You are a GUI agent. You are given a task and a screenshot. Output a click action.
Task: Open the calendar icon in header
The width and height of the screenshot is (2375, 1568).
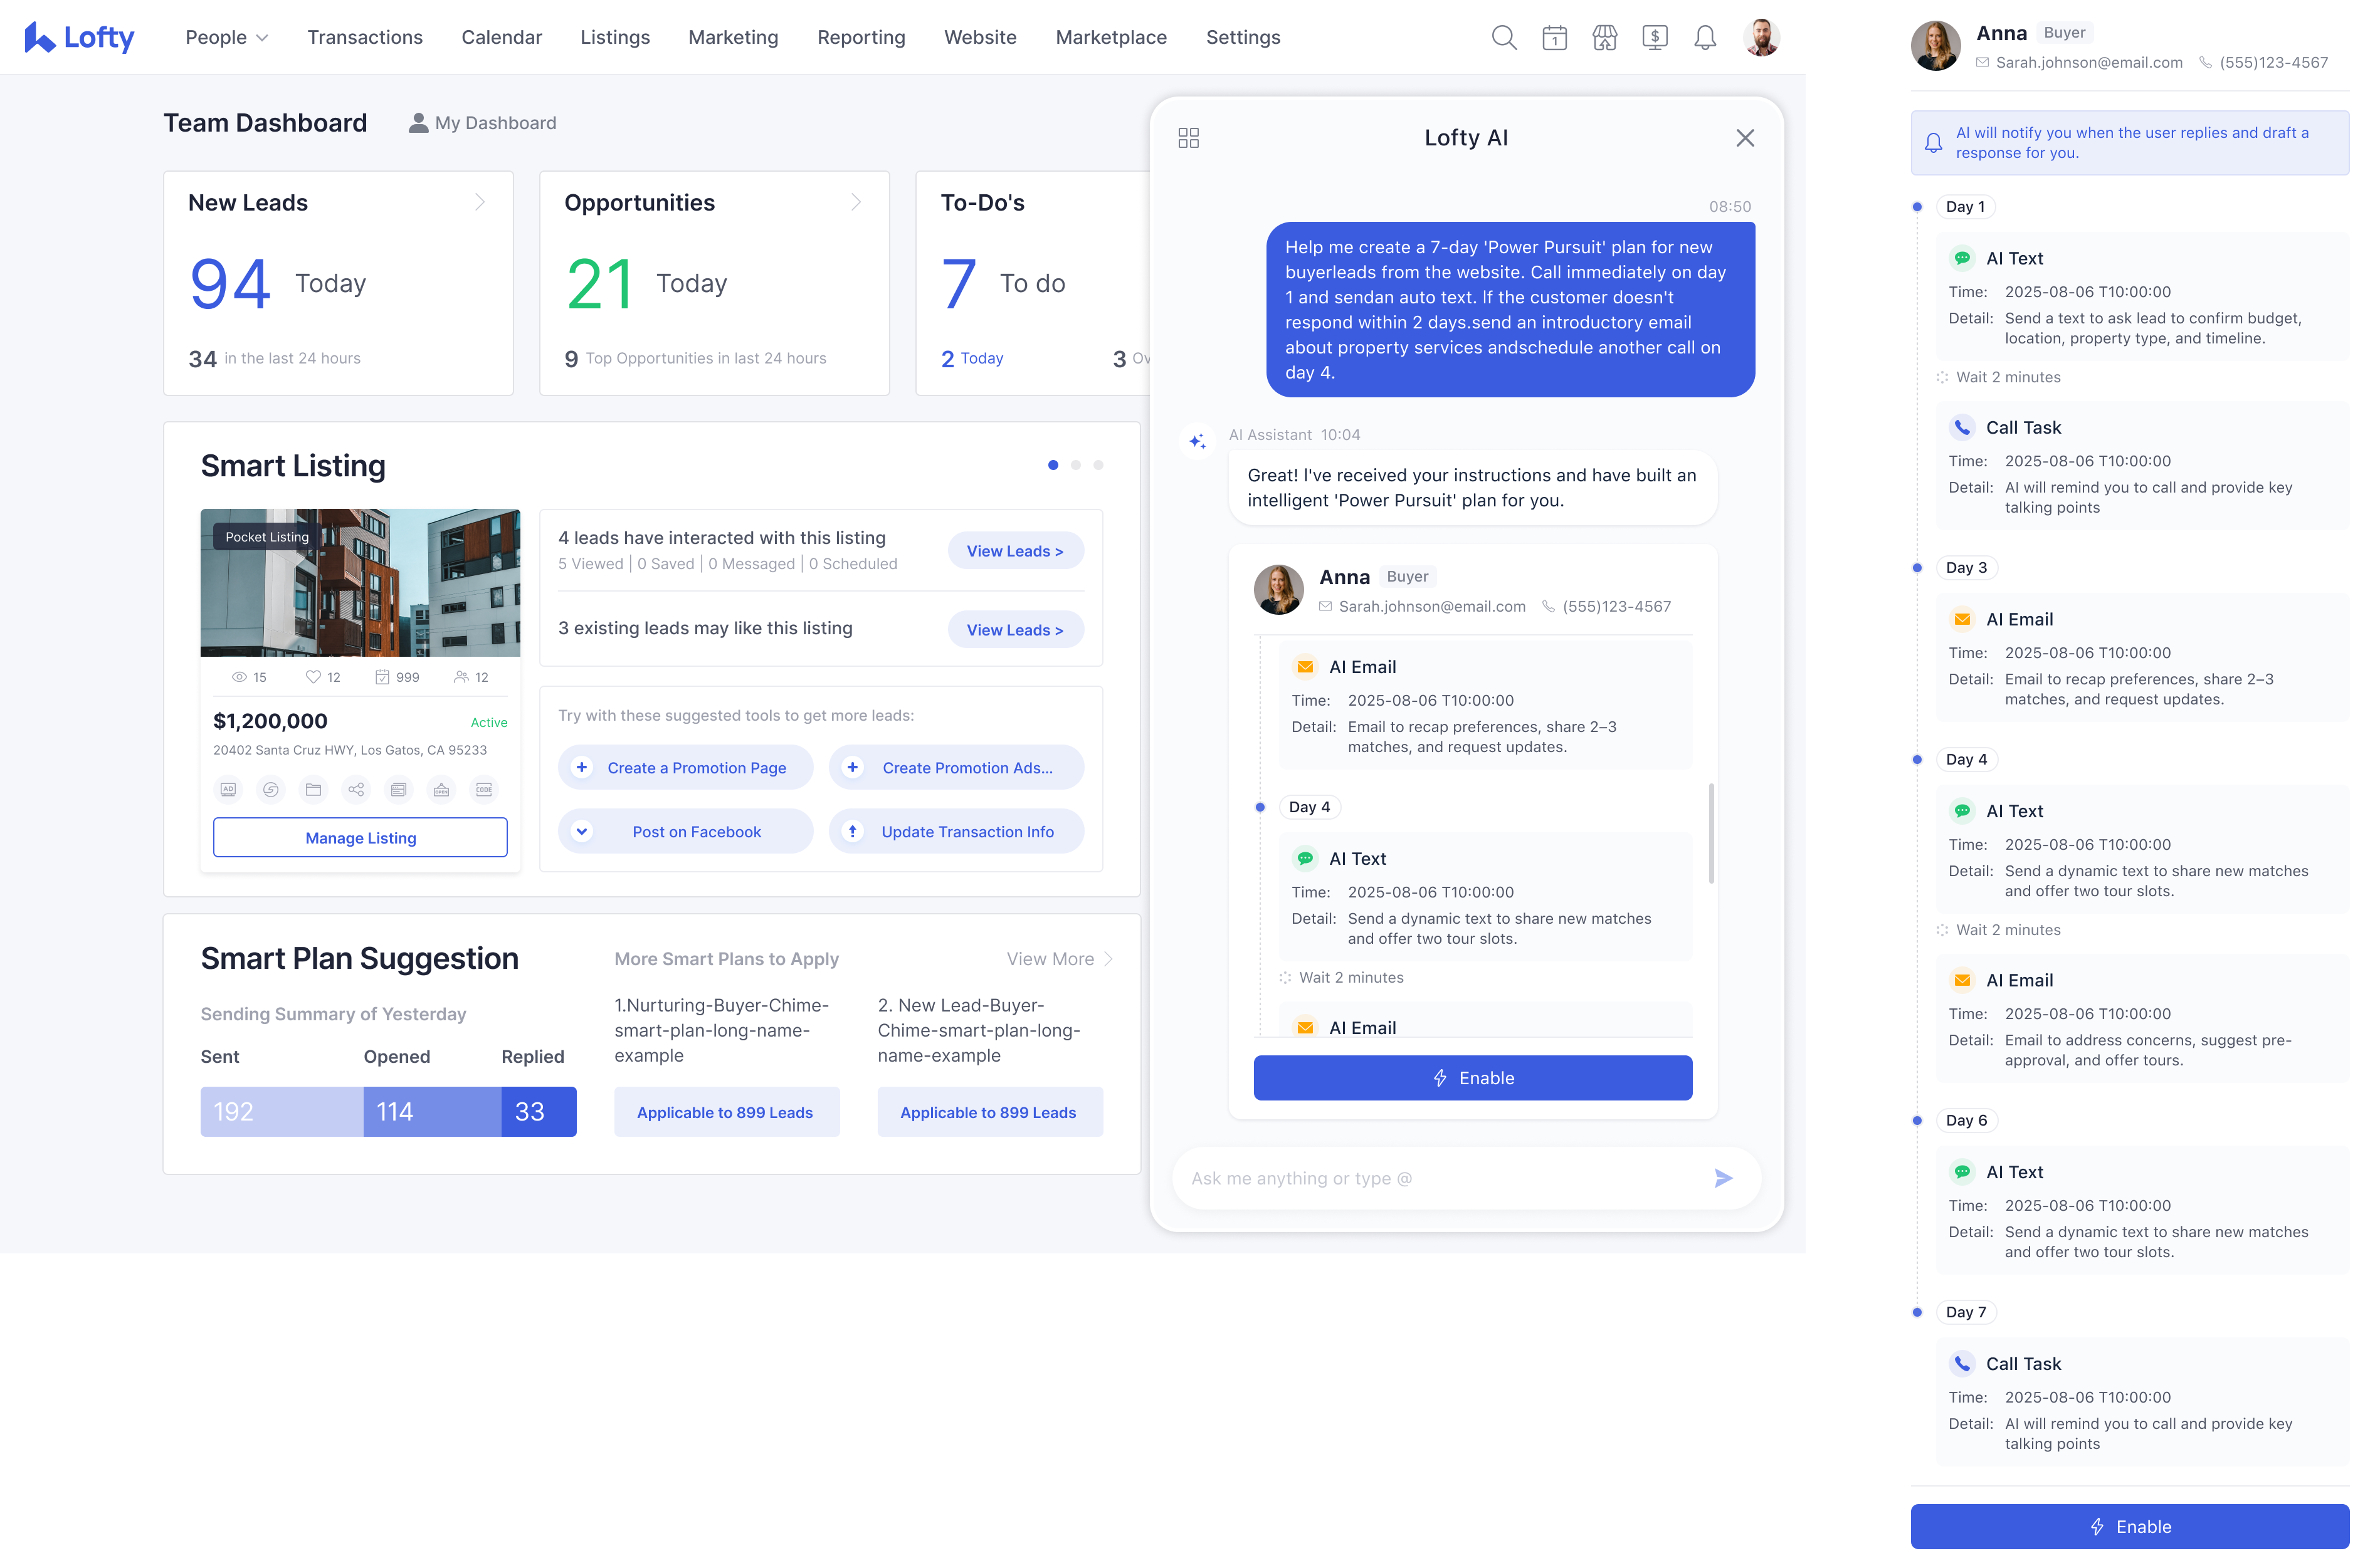coord(1554,38)
